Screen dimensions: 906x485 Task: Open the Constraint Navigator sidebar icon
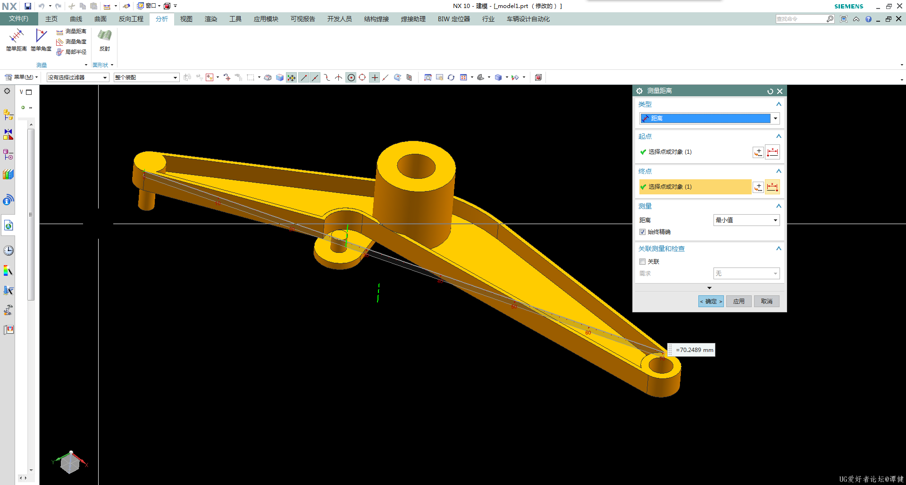pyautogui.click(x=8, y=135)
